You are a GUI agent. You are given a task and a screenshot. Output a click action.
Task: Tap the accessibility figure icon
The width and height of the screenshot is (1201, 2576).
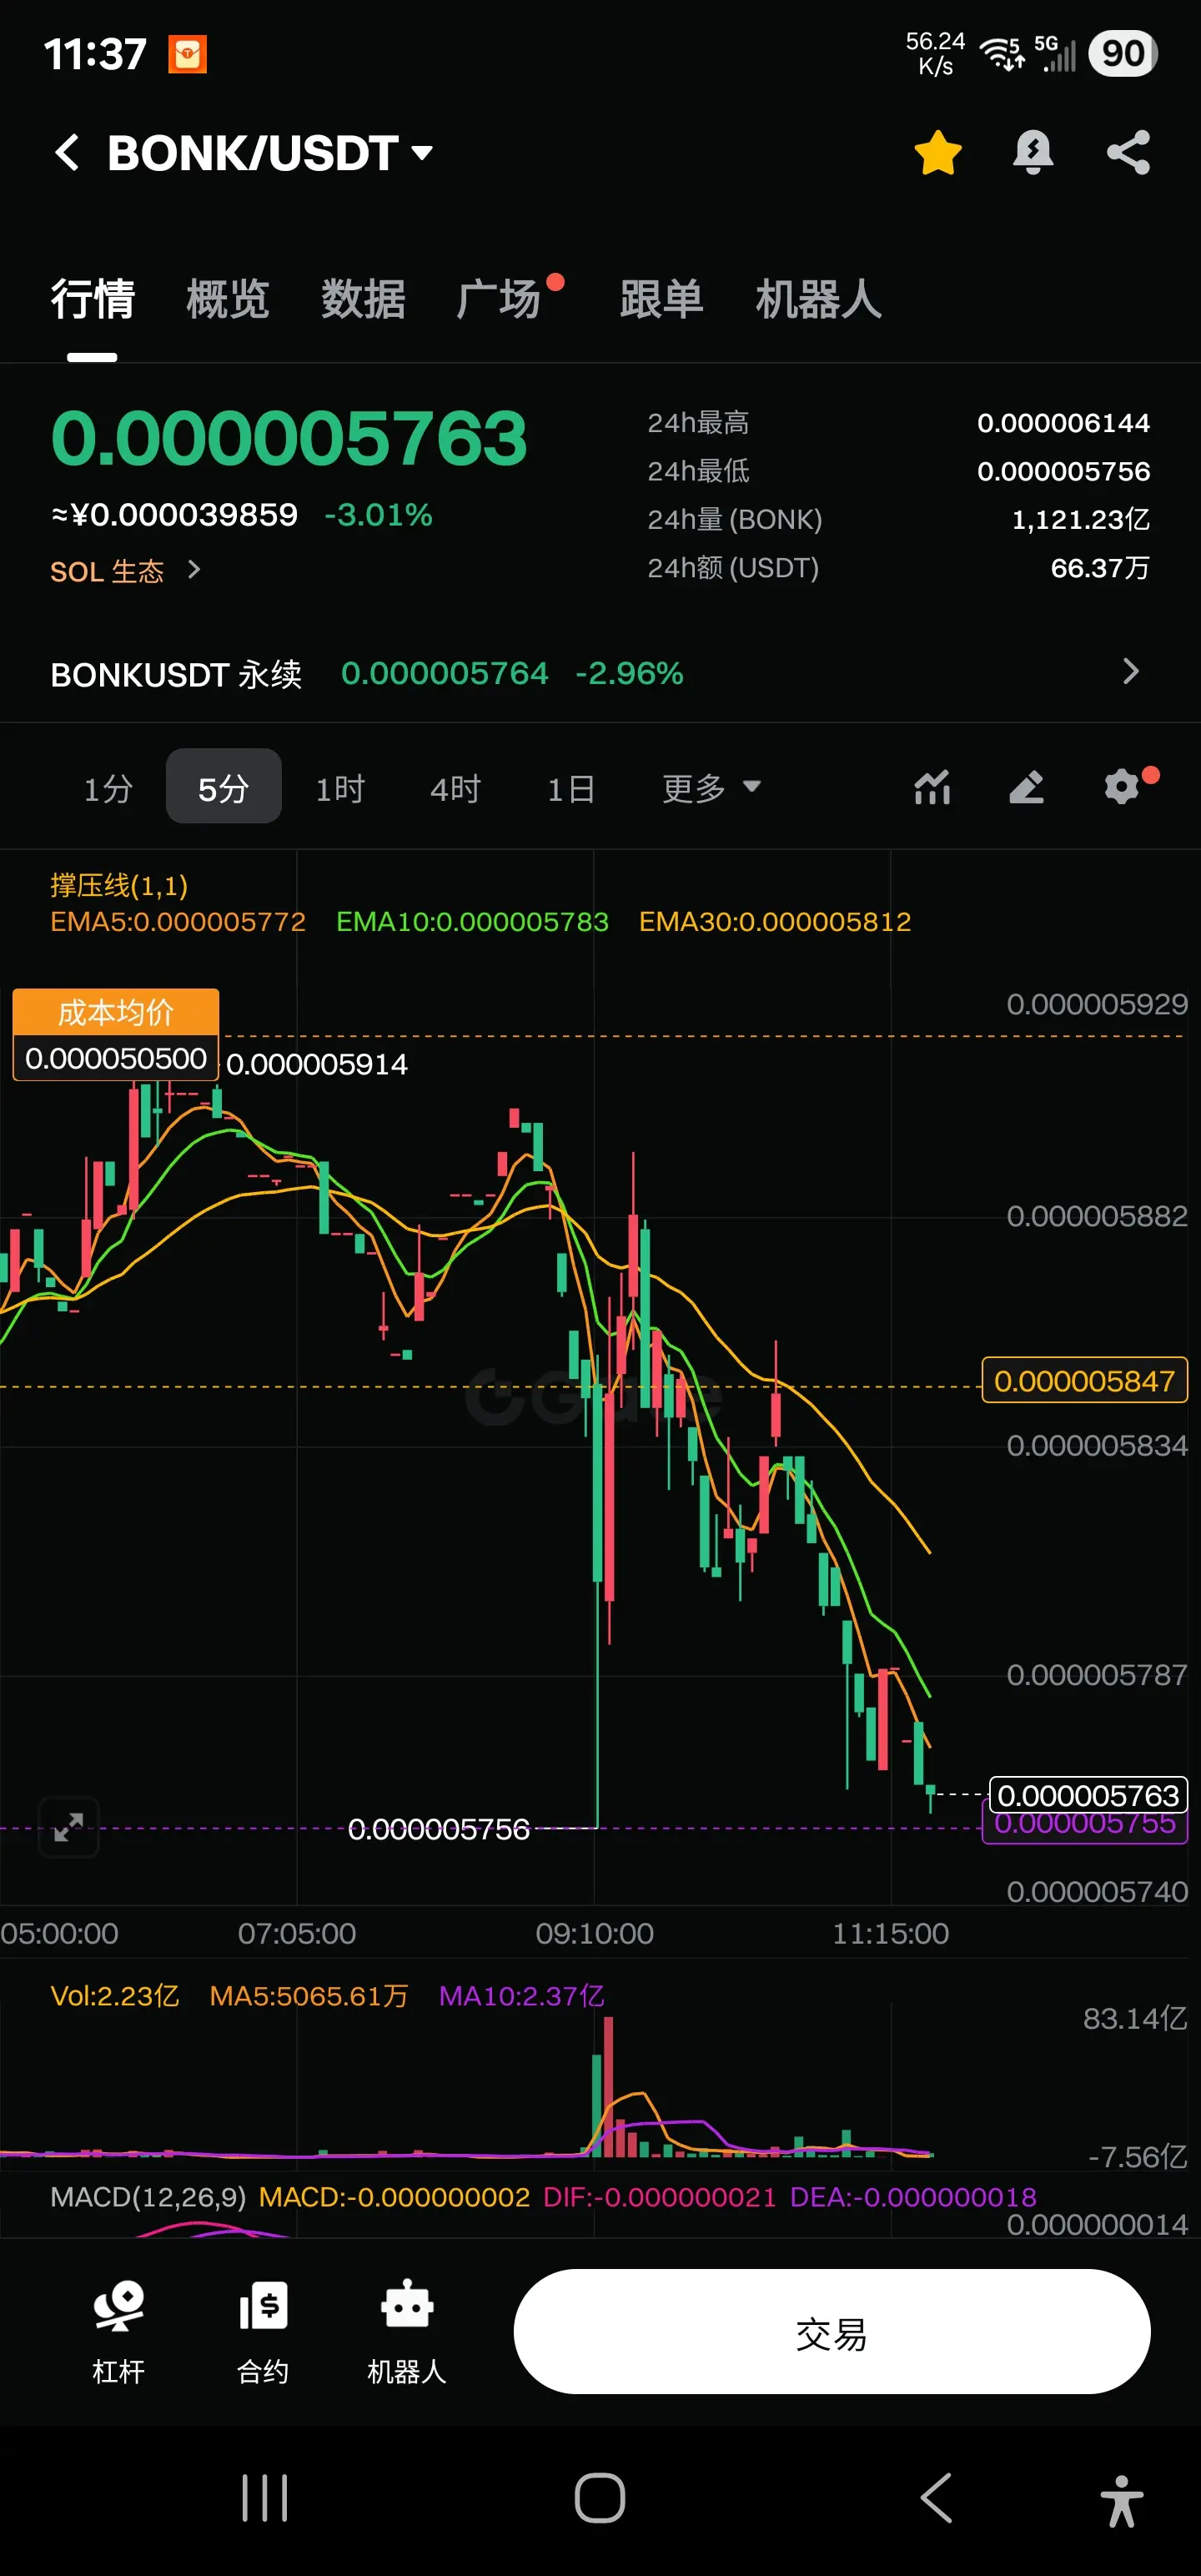pos(1122,2500)
